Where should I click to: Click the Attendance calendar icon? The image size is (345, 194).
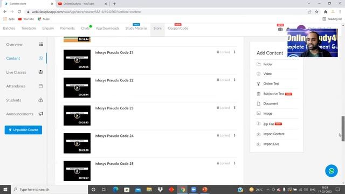coord(41,86)
